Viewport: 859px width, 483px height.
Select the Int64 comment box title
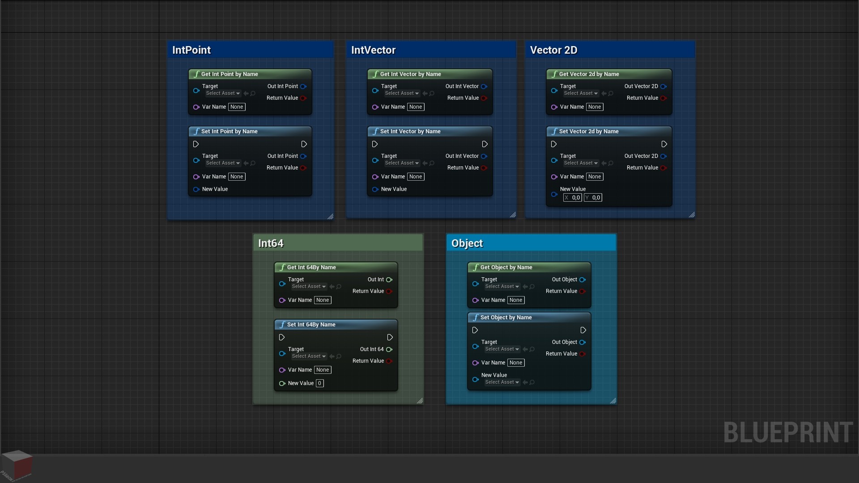click(x=271, y=243)
